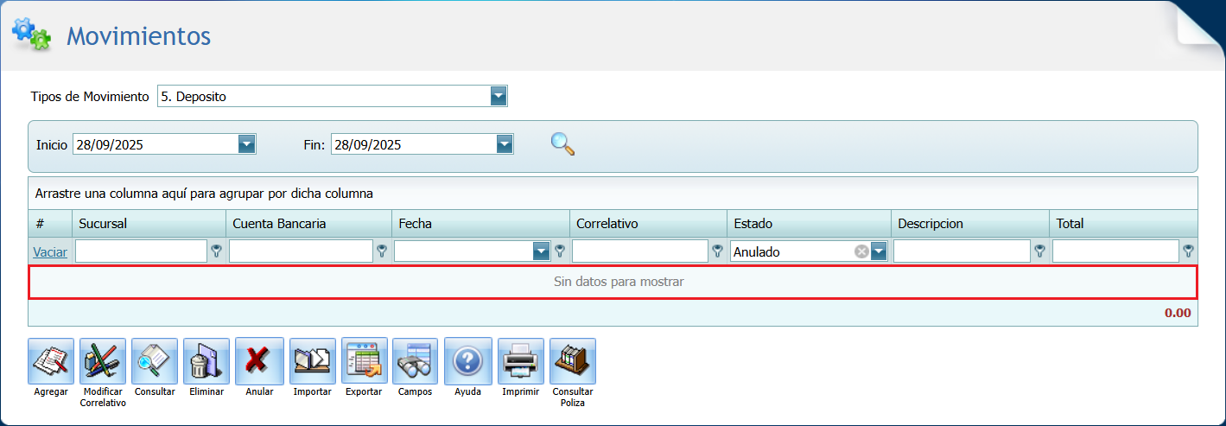Click the Agregar toolbar icon
Screen dimensions: 1226x426
pos(51,361)
